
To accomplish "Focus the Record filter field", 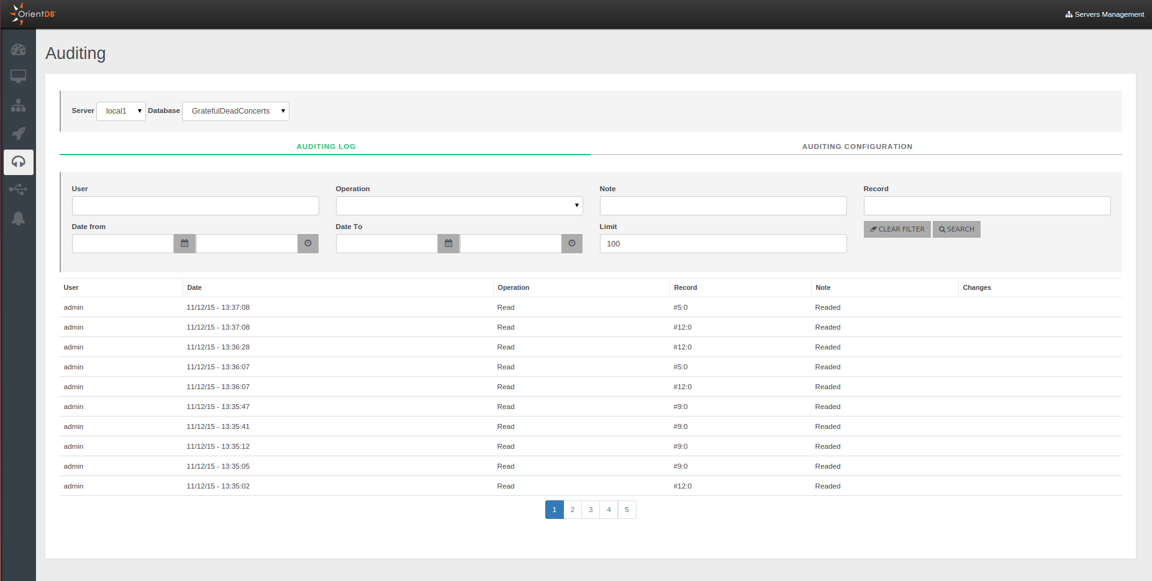I will pos(987,205).
